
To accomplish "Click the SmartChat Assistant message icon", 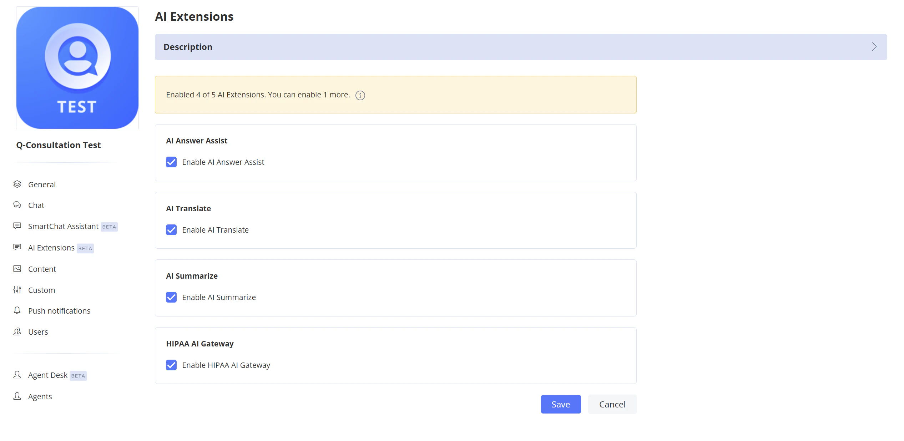I will [x=17, y=226].
